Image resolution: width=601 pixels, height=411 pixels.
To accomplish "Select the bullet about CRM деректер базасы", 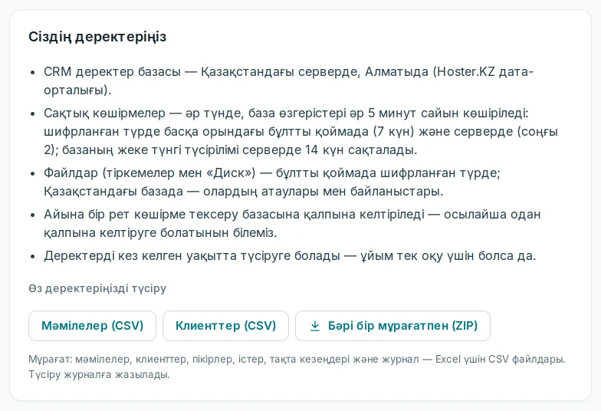I will [x=288, y=81].
